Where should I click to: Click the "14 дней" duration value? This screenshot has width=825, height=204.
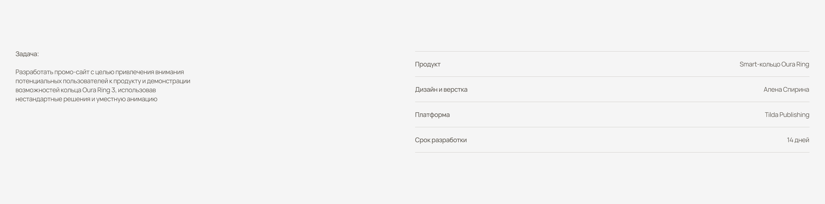798,140
